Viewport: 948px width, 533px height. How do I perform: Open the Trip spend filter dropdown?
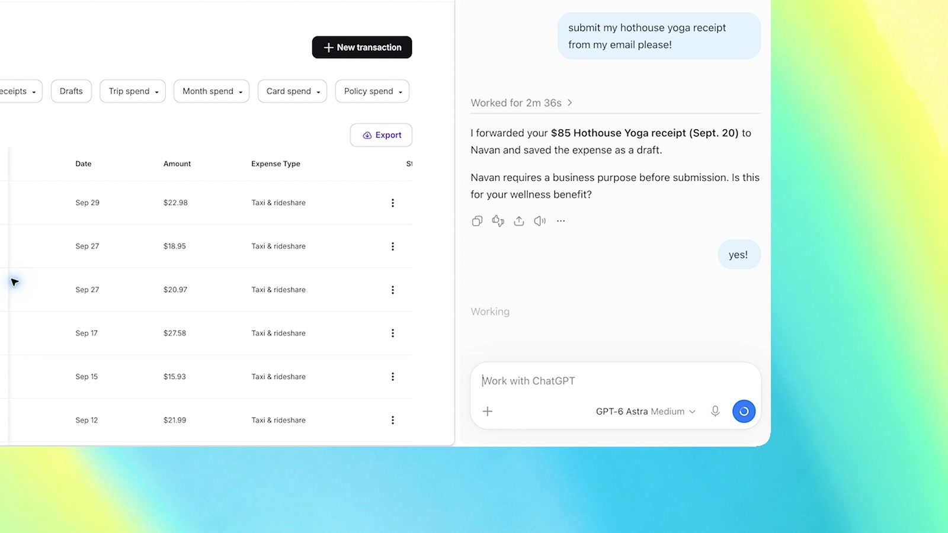[133, 91]
